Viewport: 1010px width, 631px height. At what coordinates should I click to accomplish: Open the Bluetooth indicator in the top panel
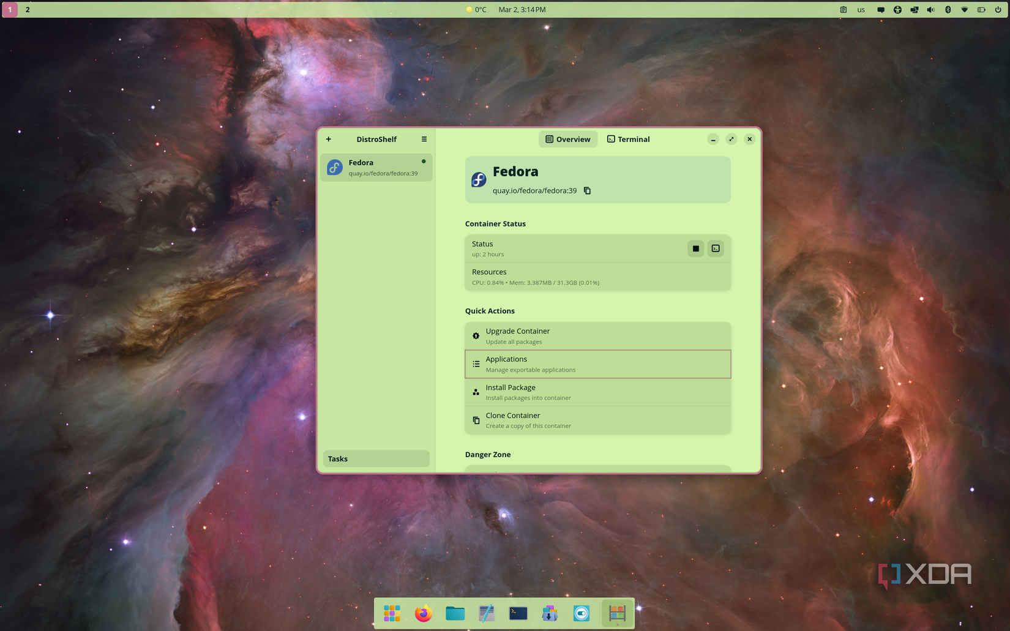[x=948, y=10]
